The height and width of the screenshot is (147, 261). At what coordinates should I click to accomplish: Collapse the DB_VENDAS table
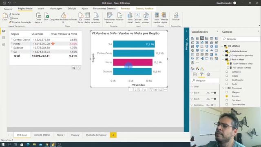click(222, 46)
